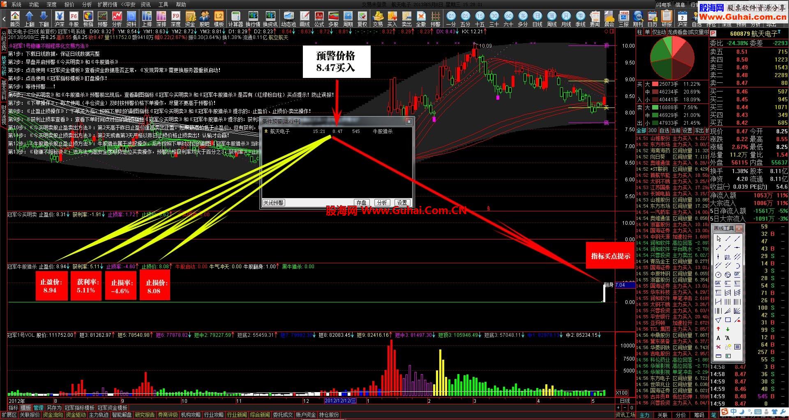Open the 系统 menu

coord(16,5)
